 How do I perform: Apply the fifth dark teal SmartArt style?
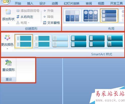(97, 41)
